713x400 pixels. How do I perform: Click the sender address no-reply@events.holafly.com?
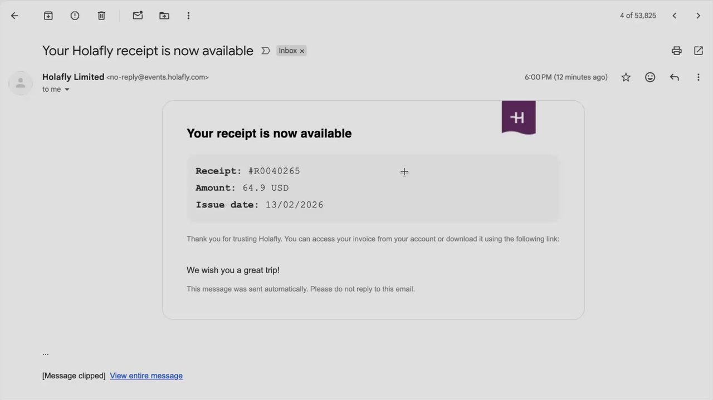tap(158, 77)
